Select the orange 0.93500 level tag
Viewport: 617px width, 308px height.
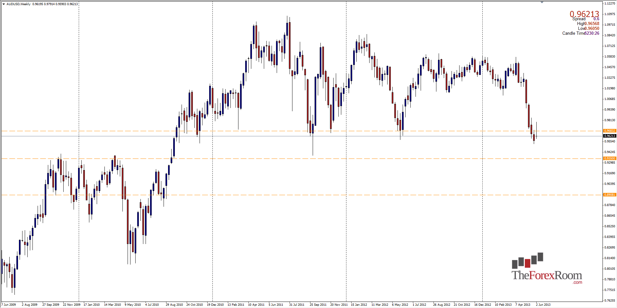[x=610, y=158]
